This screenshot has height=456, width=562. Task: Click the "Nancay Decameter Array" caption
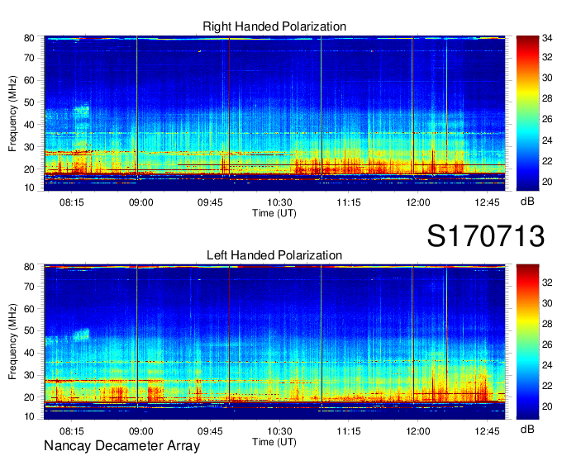(x=121, y=446)
